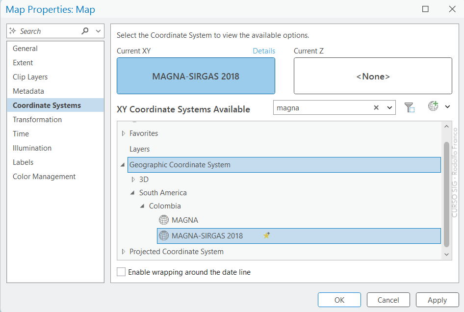The image size is (464, 312).
Task: Click the sparkle icon in the Search box
Action: pos(13,31)
